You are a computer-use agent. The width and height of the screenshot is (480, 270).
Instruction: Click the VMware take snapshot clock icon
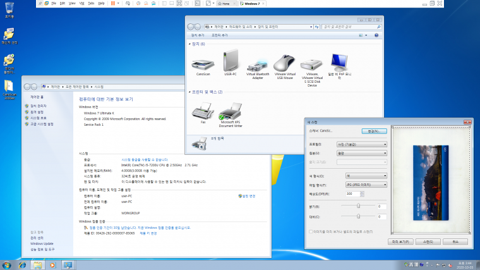tap(138, 3)
